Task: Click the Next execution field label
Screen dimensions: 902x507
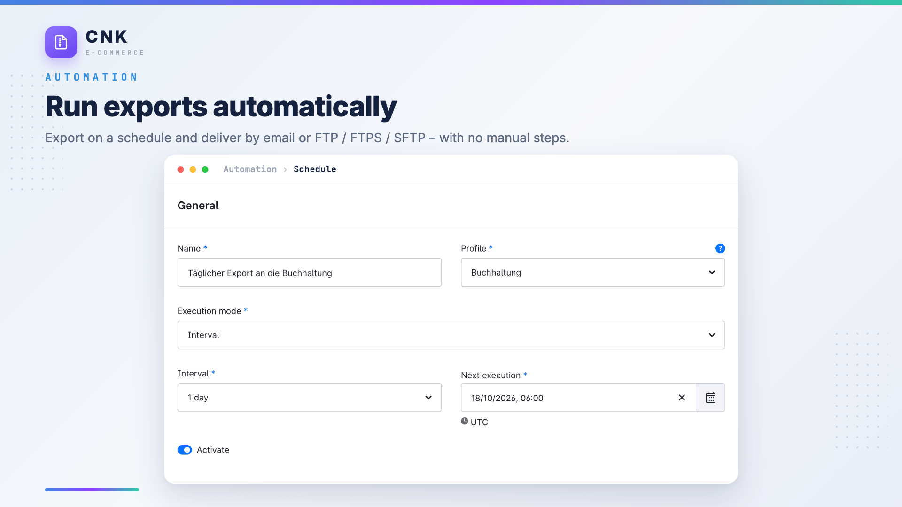Action: pyautogui.click(x=490, y=375)
